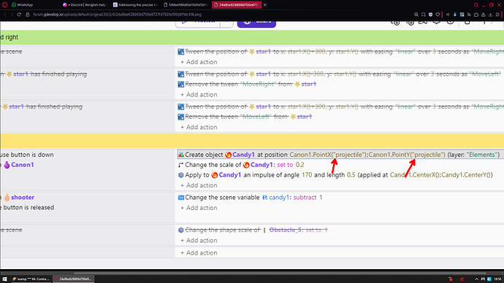Select the active 24a9be62 image tab
Viewport: 504px width, 283px height.
coord(236,5)
